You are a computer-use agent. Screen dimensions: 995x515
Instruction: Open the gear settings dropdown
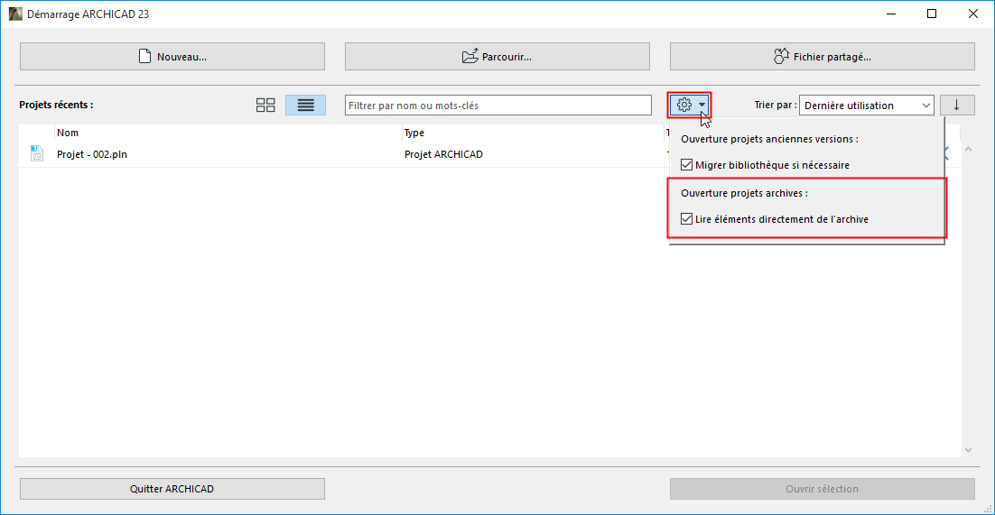pyautogui.click(x=689, y=105)
